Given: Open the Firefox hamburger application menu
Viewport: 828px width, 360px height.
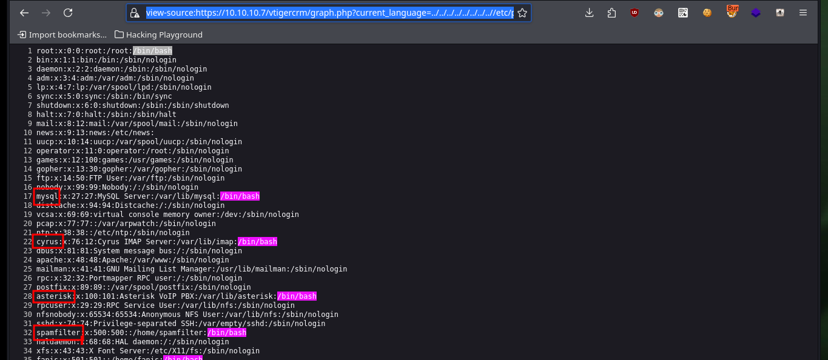Looking at the screenshot, I should tap(803, 13).
